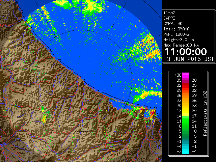216x162 pixels.
Task: Select the bright green 11–14 dBZ band
Action: tap(186, 121)
